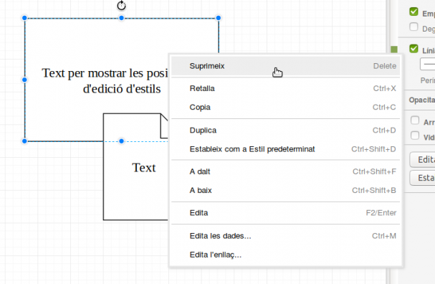
Task: Click the top-left selection handle
Action: (x=24, y=18)
